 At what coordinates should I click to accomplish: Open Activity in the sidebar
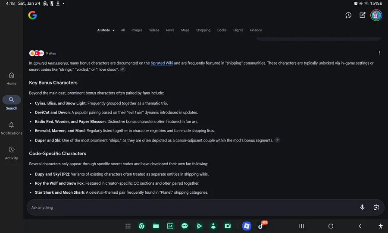pos(11,153)
